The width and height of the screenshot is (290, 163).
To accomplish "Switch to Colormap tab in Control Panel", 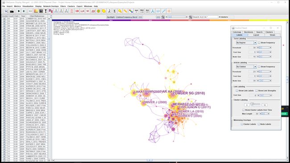I will pyautogui.click(x=237, y=32).
